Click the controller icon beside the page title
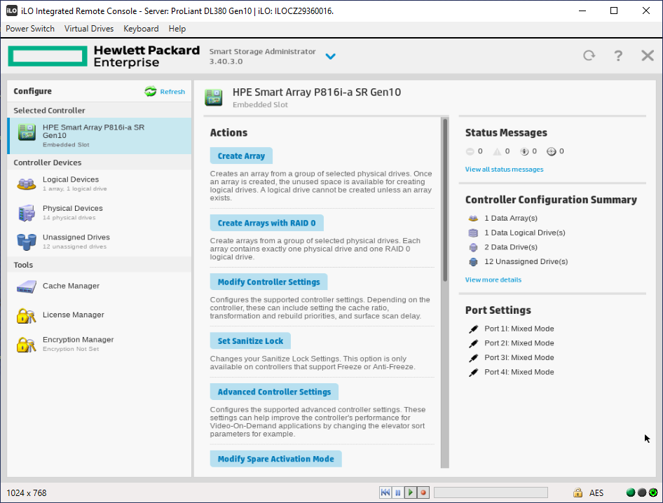This screenshot has height=503, width=663. (x=214, y=97)
